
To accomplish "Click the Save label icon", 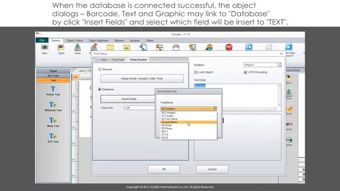I will pyautogui.click(x=78, y=47).
